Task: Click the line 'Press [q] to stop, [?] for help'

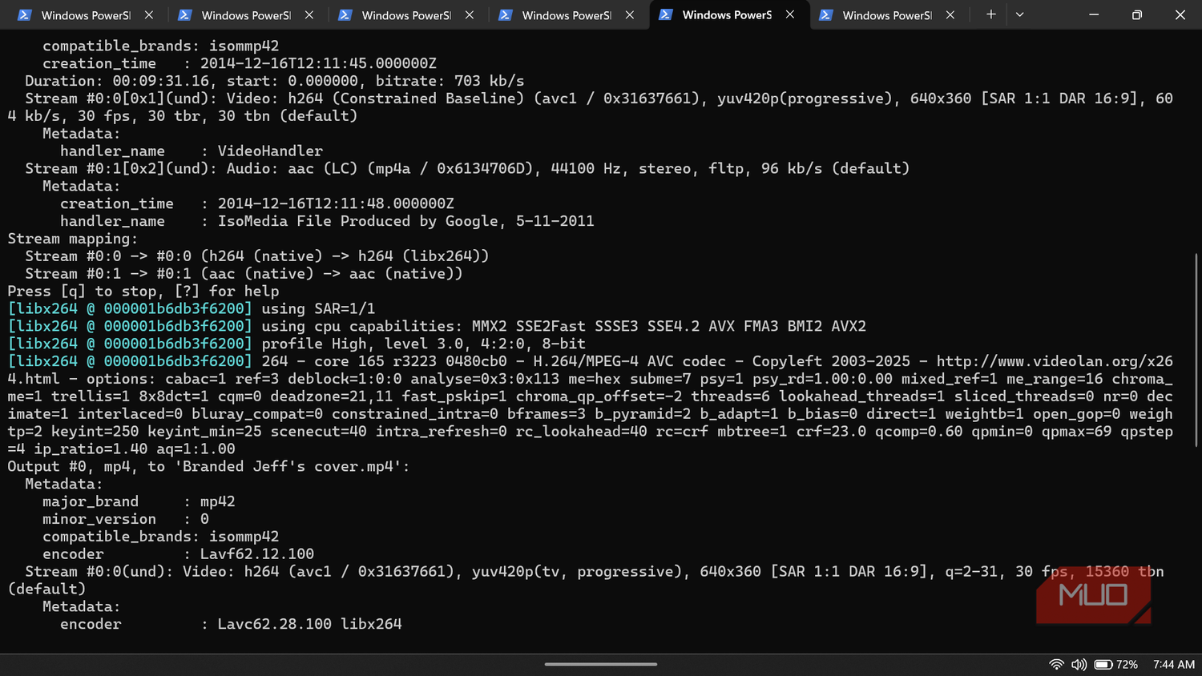Action: tap(143, 292)
